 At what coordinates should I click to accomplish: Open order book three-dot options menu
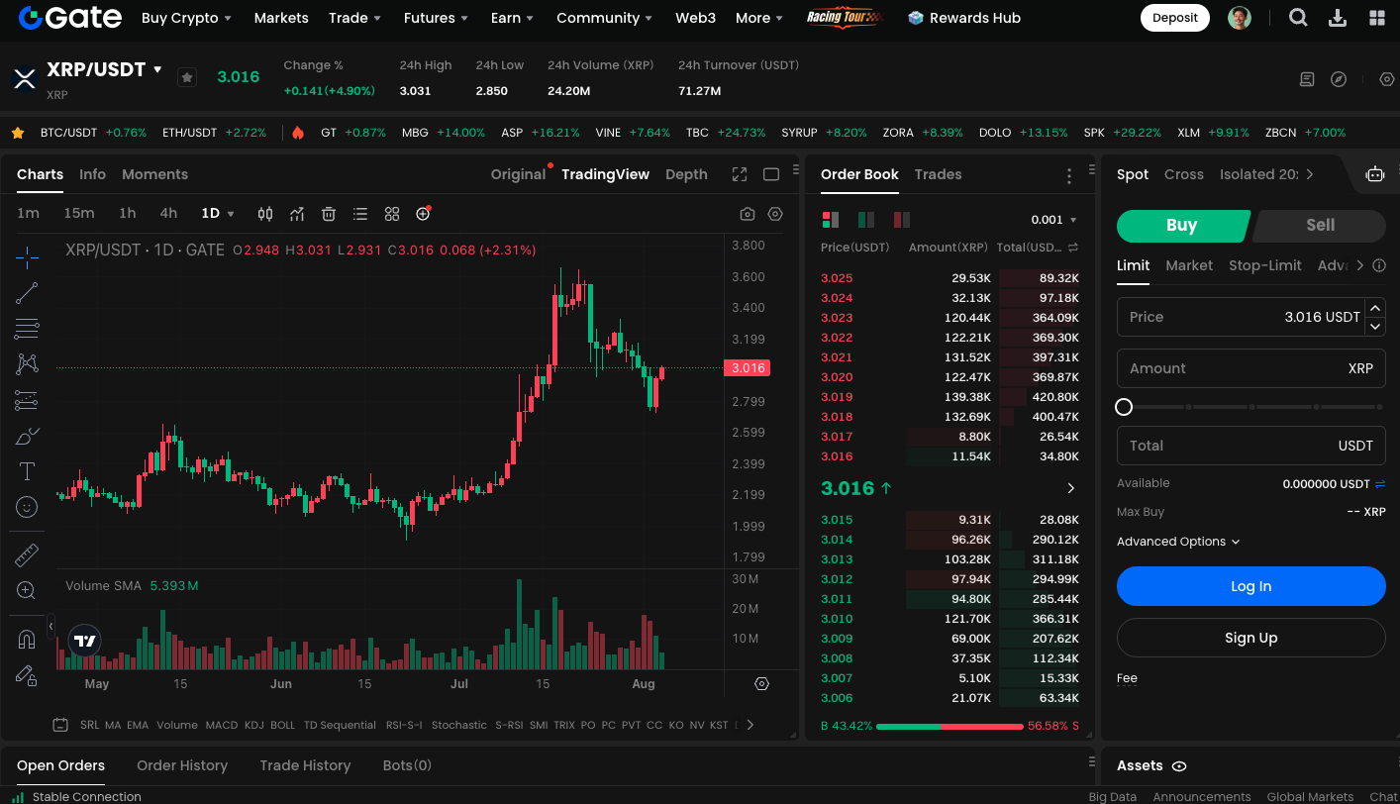(x=1069, y=176)
